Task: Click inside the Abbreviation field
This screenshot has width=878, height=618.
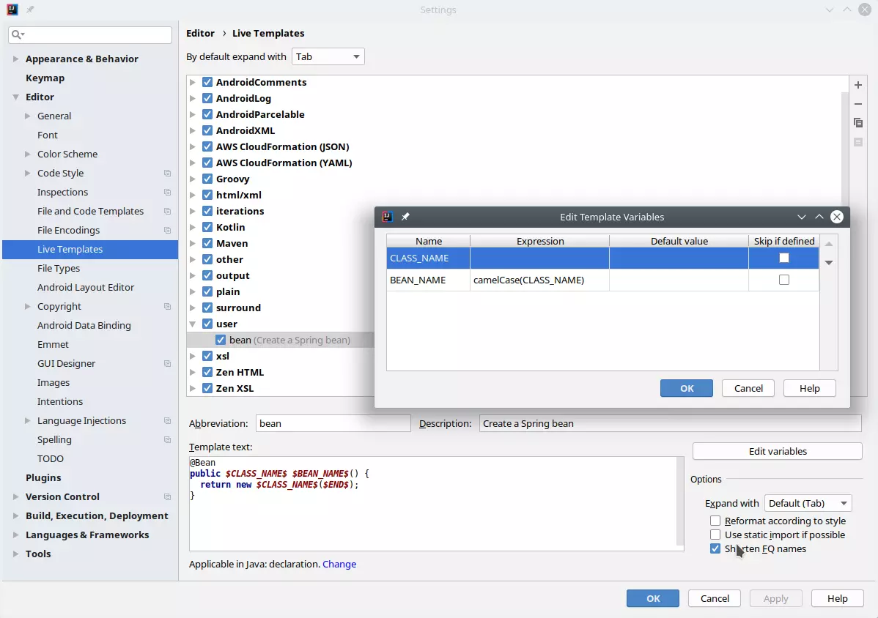Action: 333,423
